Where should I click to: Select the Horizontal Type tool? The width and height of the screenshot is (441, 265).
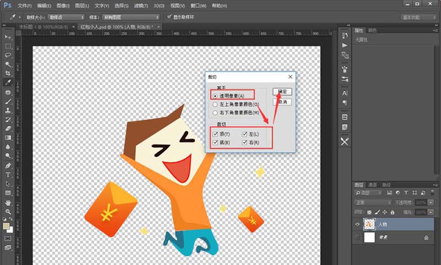(x=8, y=174)
